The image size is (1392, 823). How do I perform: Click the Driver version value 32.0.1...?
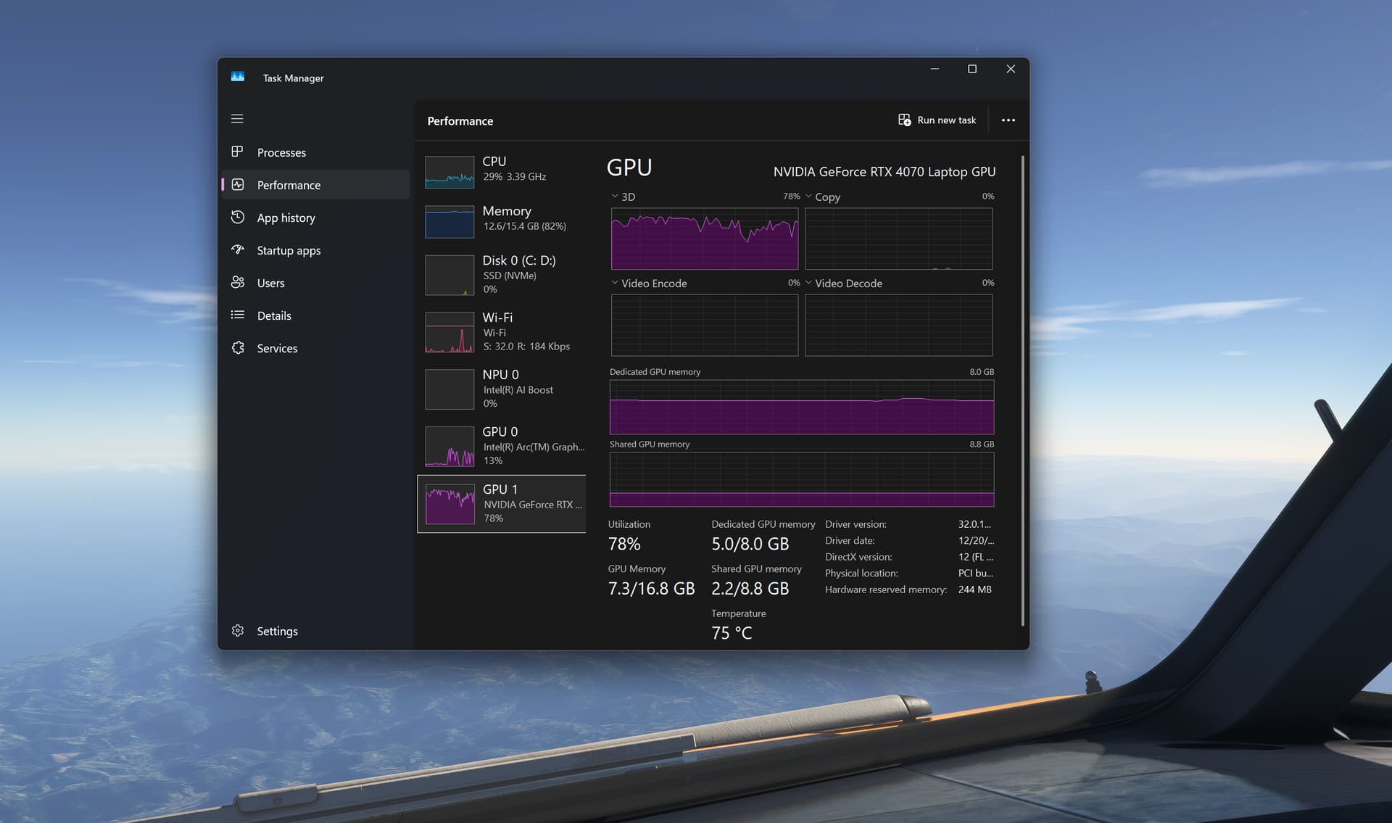pos(974,524)
